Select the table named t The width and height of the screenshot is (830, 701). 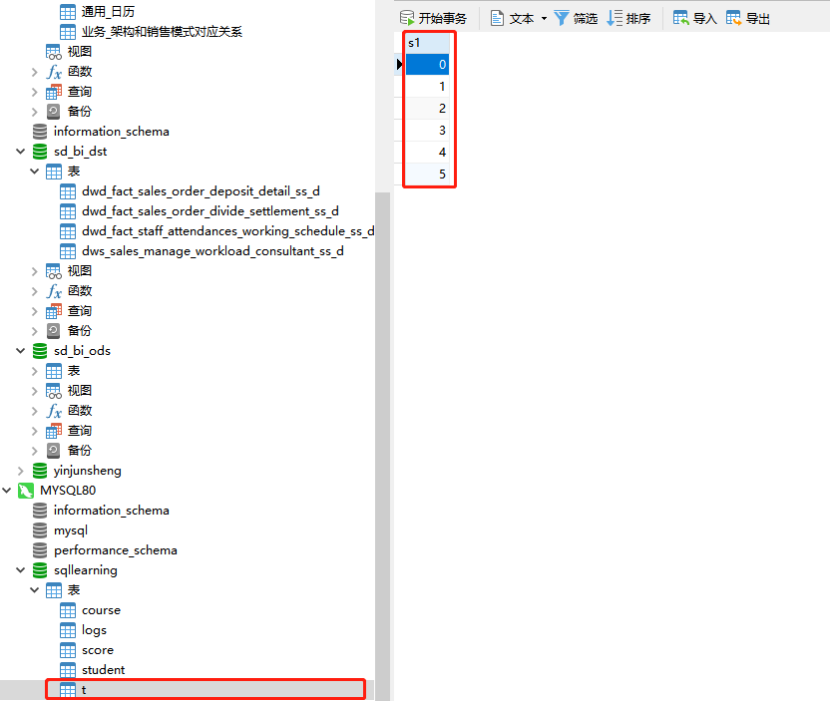click(206, 690)
